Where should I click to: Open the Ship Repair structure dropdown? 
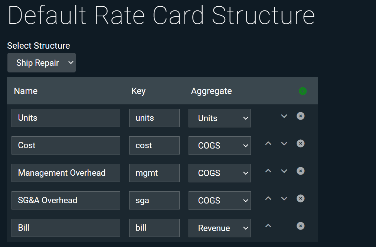point(42,63)
